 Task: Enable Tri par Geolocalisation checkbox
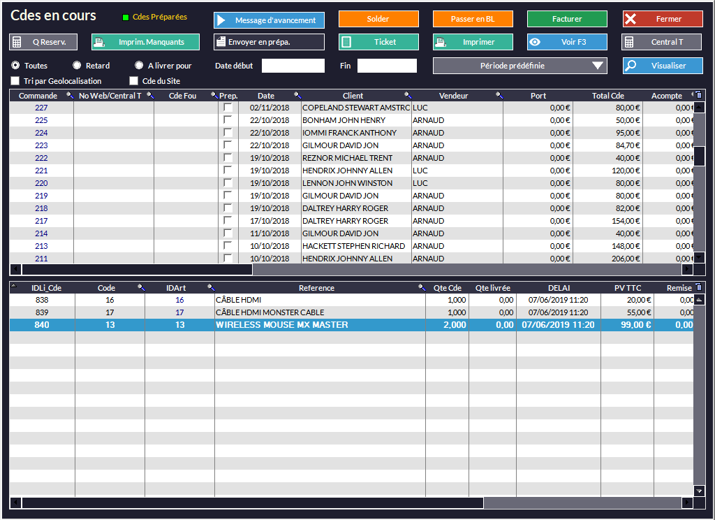15,81
